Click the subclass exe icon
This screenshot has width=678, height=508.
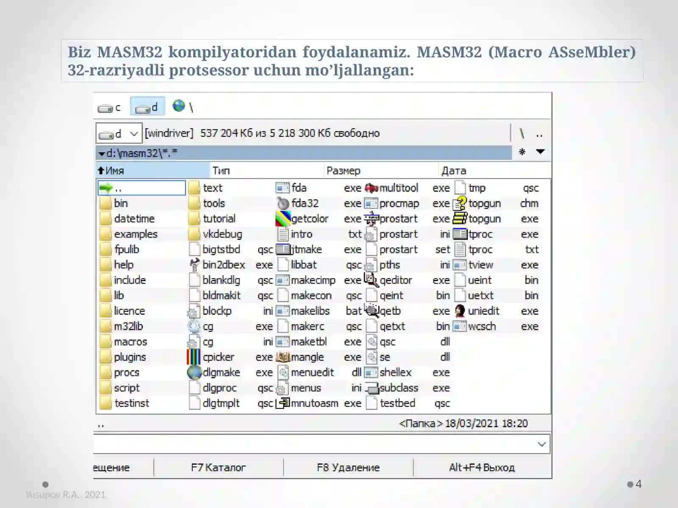[372, 388]
